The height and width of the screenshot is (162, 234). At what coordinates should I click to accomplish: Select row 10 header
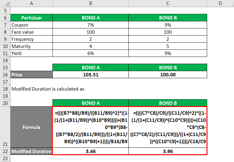click(x=5, y=46)
